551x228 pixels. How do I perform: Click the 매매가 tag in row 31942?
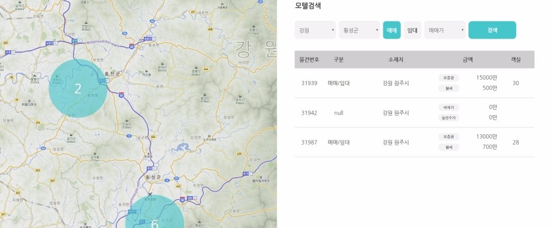448,107
